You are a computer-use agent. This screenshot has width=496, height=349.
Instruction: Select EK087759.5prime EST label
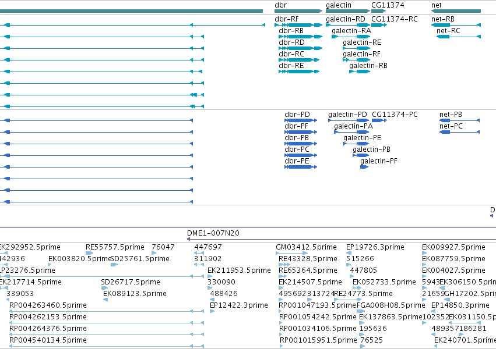[453, 259]
